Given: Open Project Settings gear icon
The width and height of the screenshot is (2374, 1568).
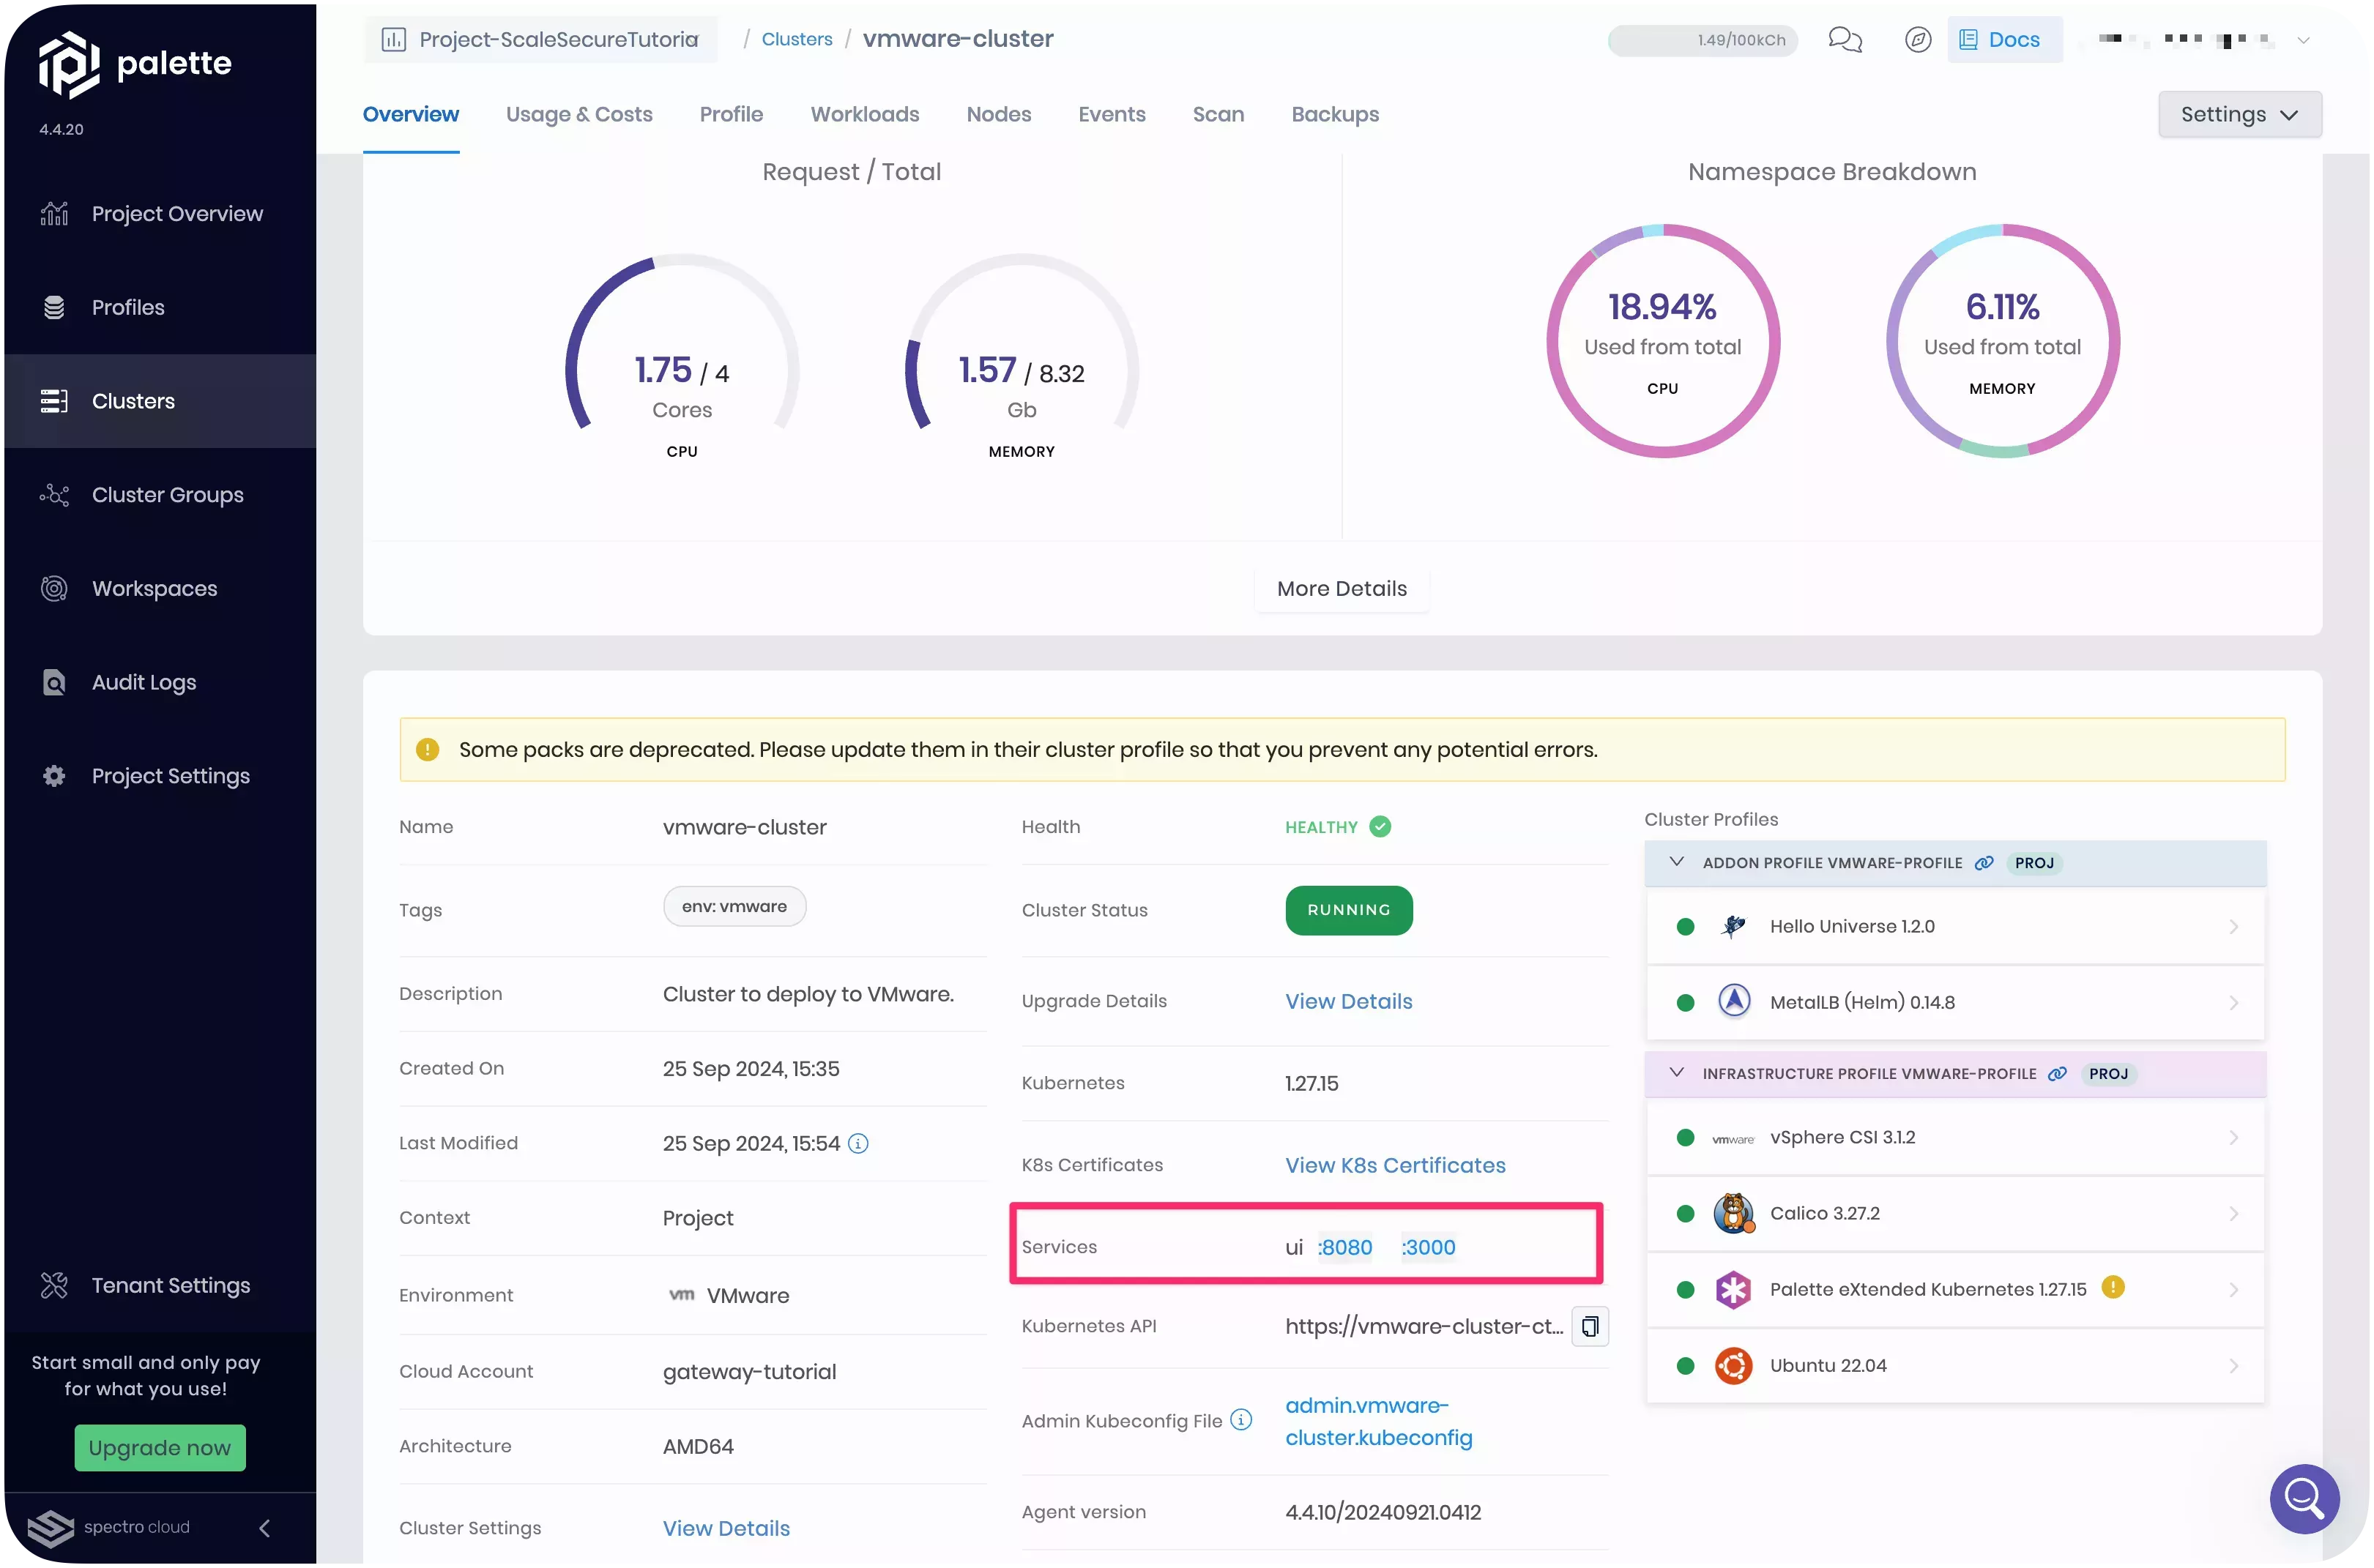Looking at the screenshot, I should click(54, 776).
